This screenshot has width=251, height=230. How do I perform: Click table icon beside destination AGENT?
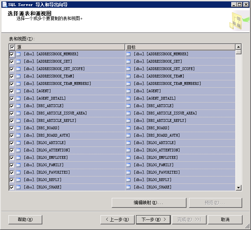[128, 91]
